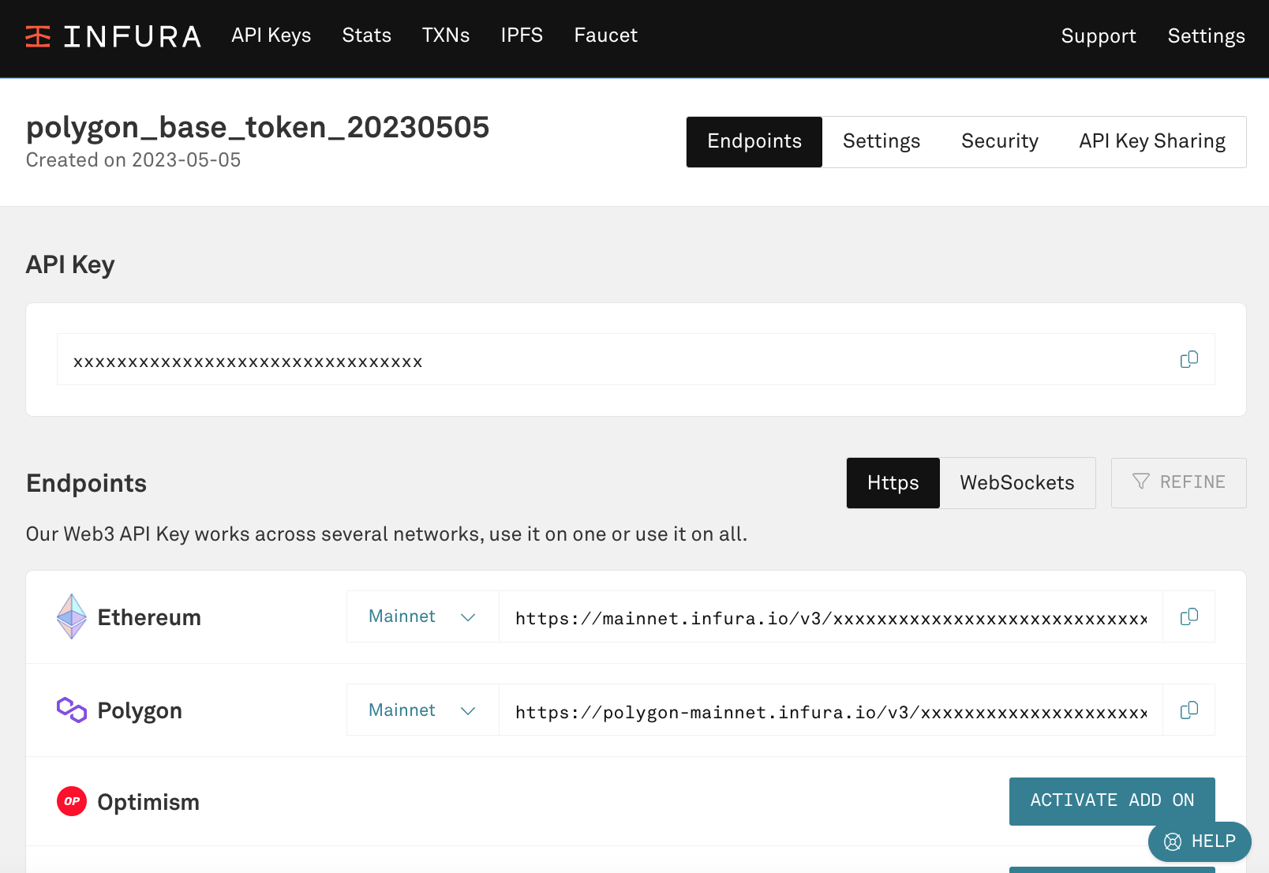Copy the API key
This screenshot has height=873, width=1269.
tap(1189, 359)
